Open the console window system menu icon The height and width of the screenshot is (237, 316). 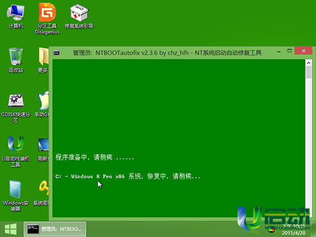(56, 53)
